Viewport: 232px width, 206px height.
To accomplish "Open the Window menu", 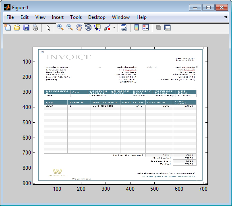I will (x=121, y=17).
